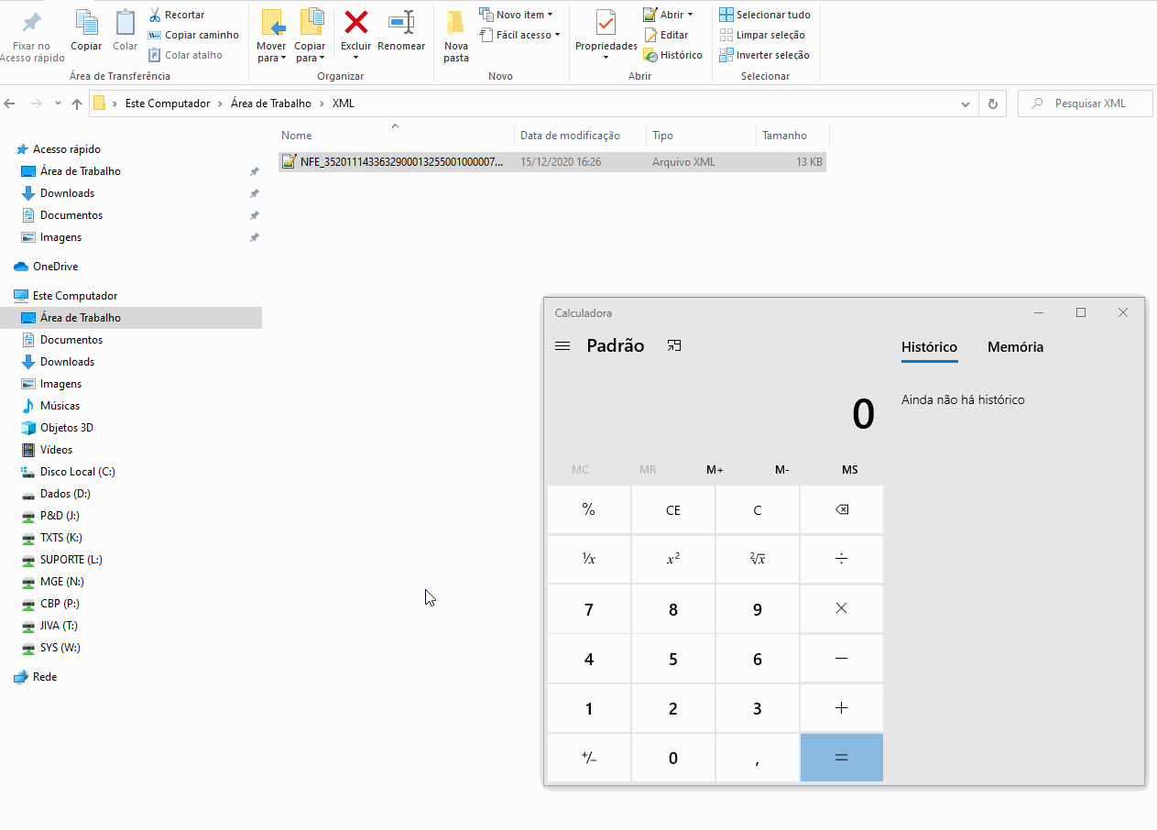The image size is (1157, 830).
Task: Expand the address bar history dropdown
Action: point(965,104)
